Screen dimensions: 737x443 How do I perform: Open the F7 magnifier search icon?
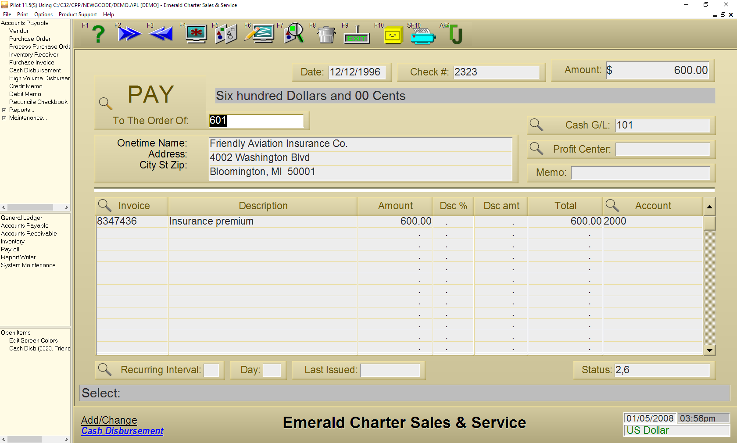pyautogui.click(x=294, y=34)
